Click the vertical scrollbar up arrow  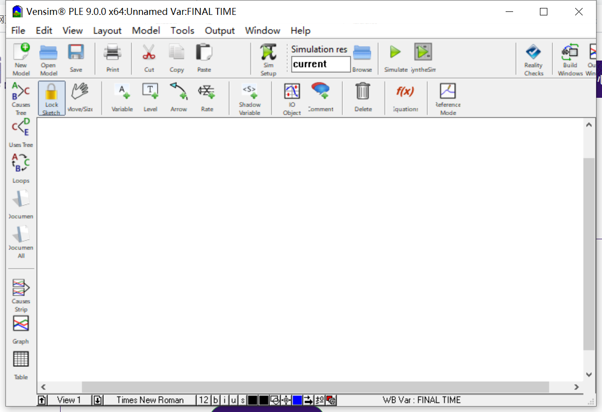pos(589,125)
